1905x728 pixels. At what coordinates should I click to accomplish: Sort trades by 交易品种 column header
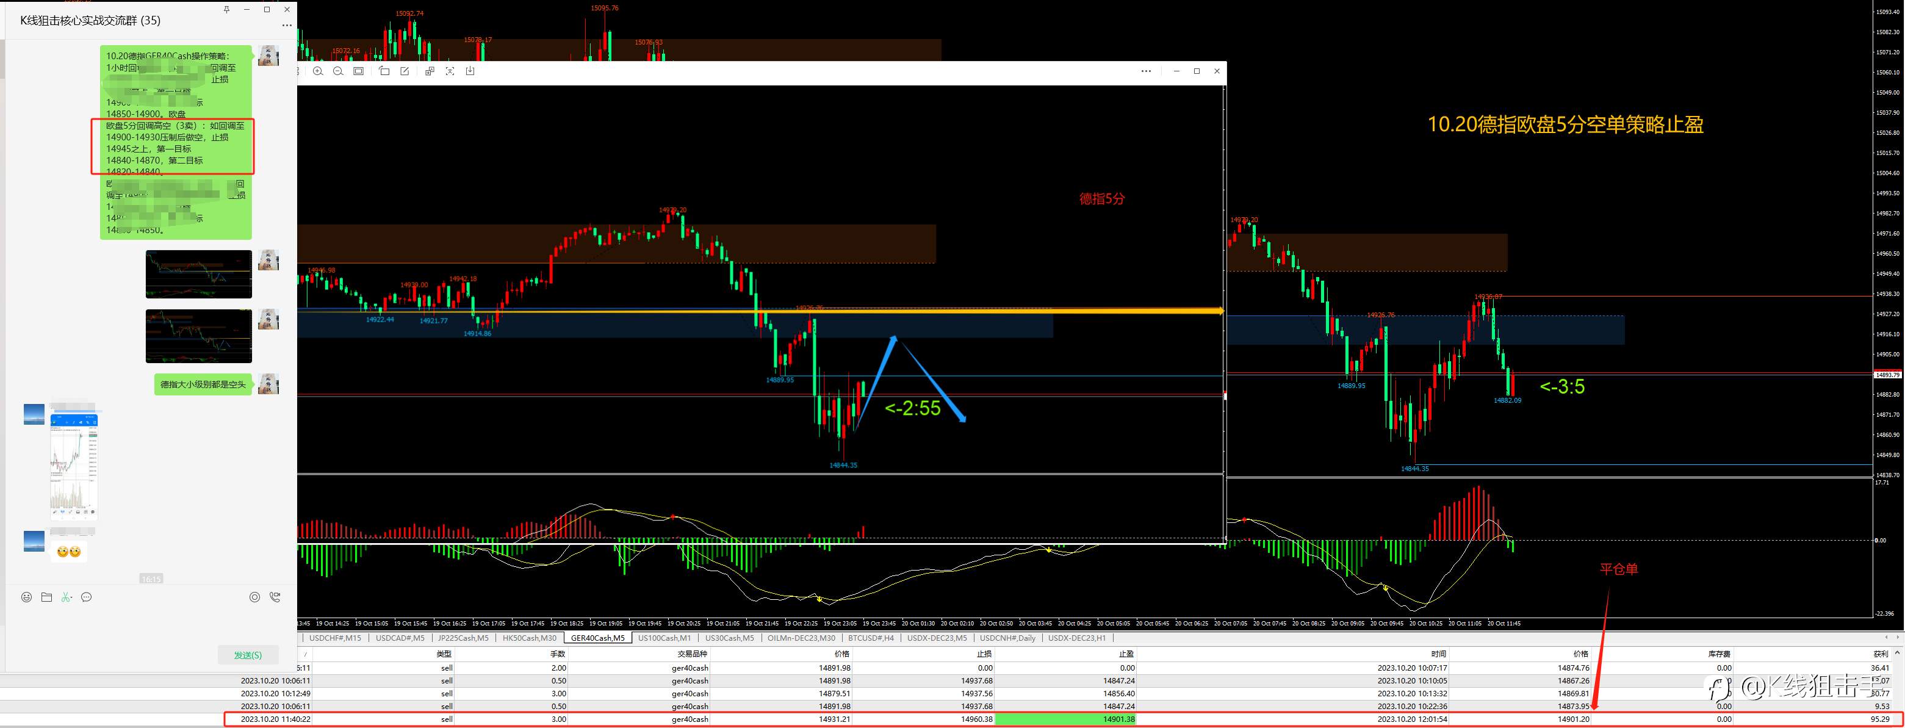click(692, 654)
